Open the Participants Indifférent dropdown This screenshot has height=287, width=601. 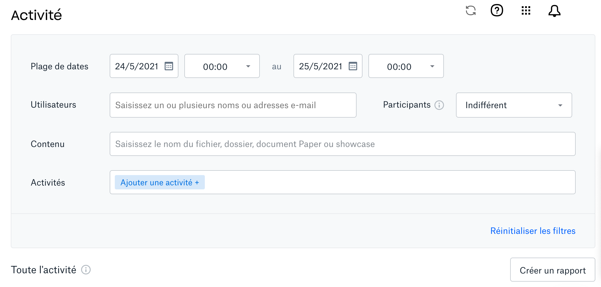[x=514, y=105]
